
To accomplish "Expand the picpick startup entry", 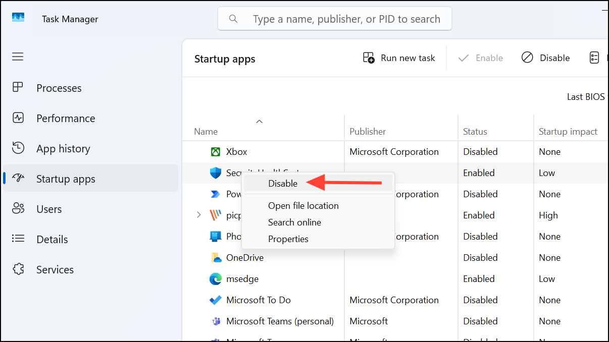I will point(198,215).
